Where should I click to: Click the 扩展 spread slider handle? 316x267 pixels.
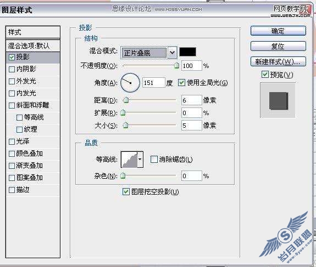click(x=123, y=112)
